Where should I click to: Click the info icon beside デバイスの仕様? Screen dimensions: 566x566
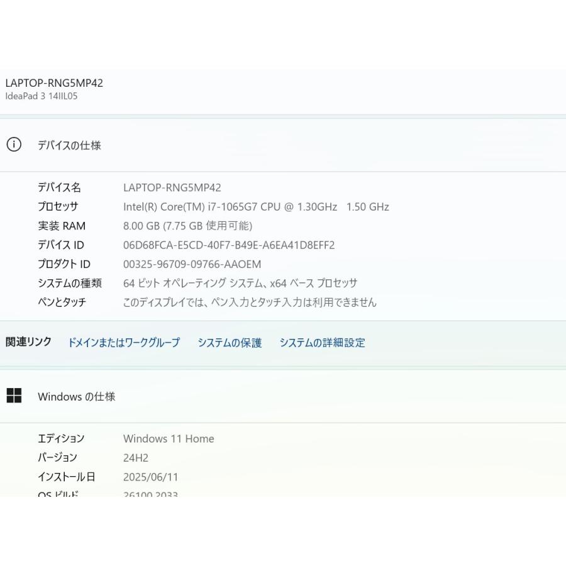pos(14,145)
